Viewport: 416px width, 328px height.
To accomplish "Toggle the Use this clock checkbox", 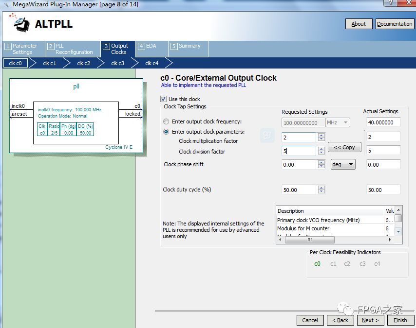I will [164, 99].
